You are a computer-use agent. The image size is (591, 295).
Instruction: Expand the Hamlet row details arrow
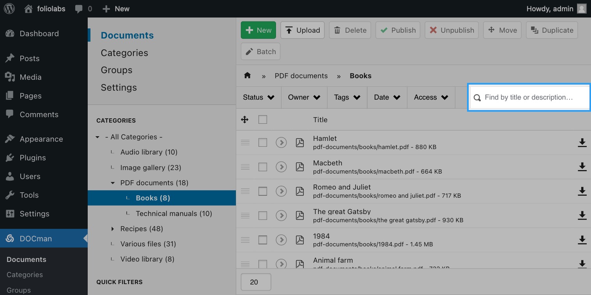coord(281,142)
